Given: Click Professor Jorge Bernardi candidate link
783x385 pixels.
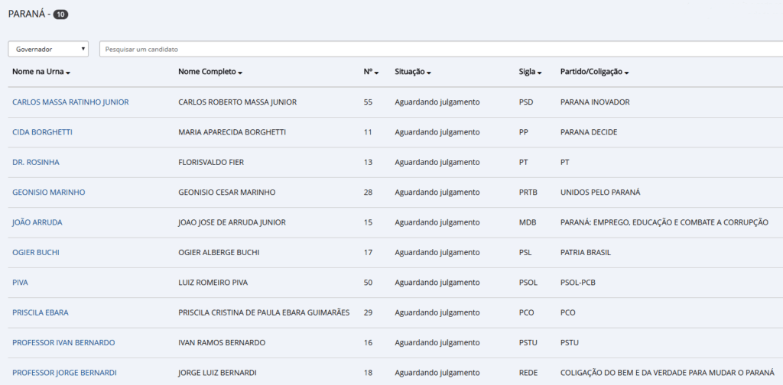Looking at the screenshot, I should pos(64,373).
